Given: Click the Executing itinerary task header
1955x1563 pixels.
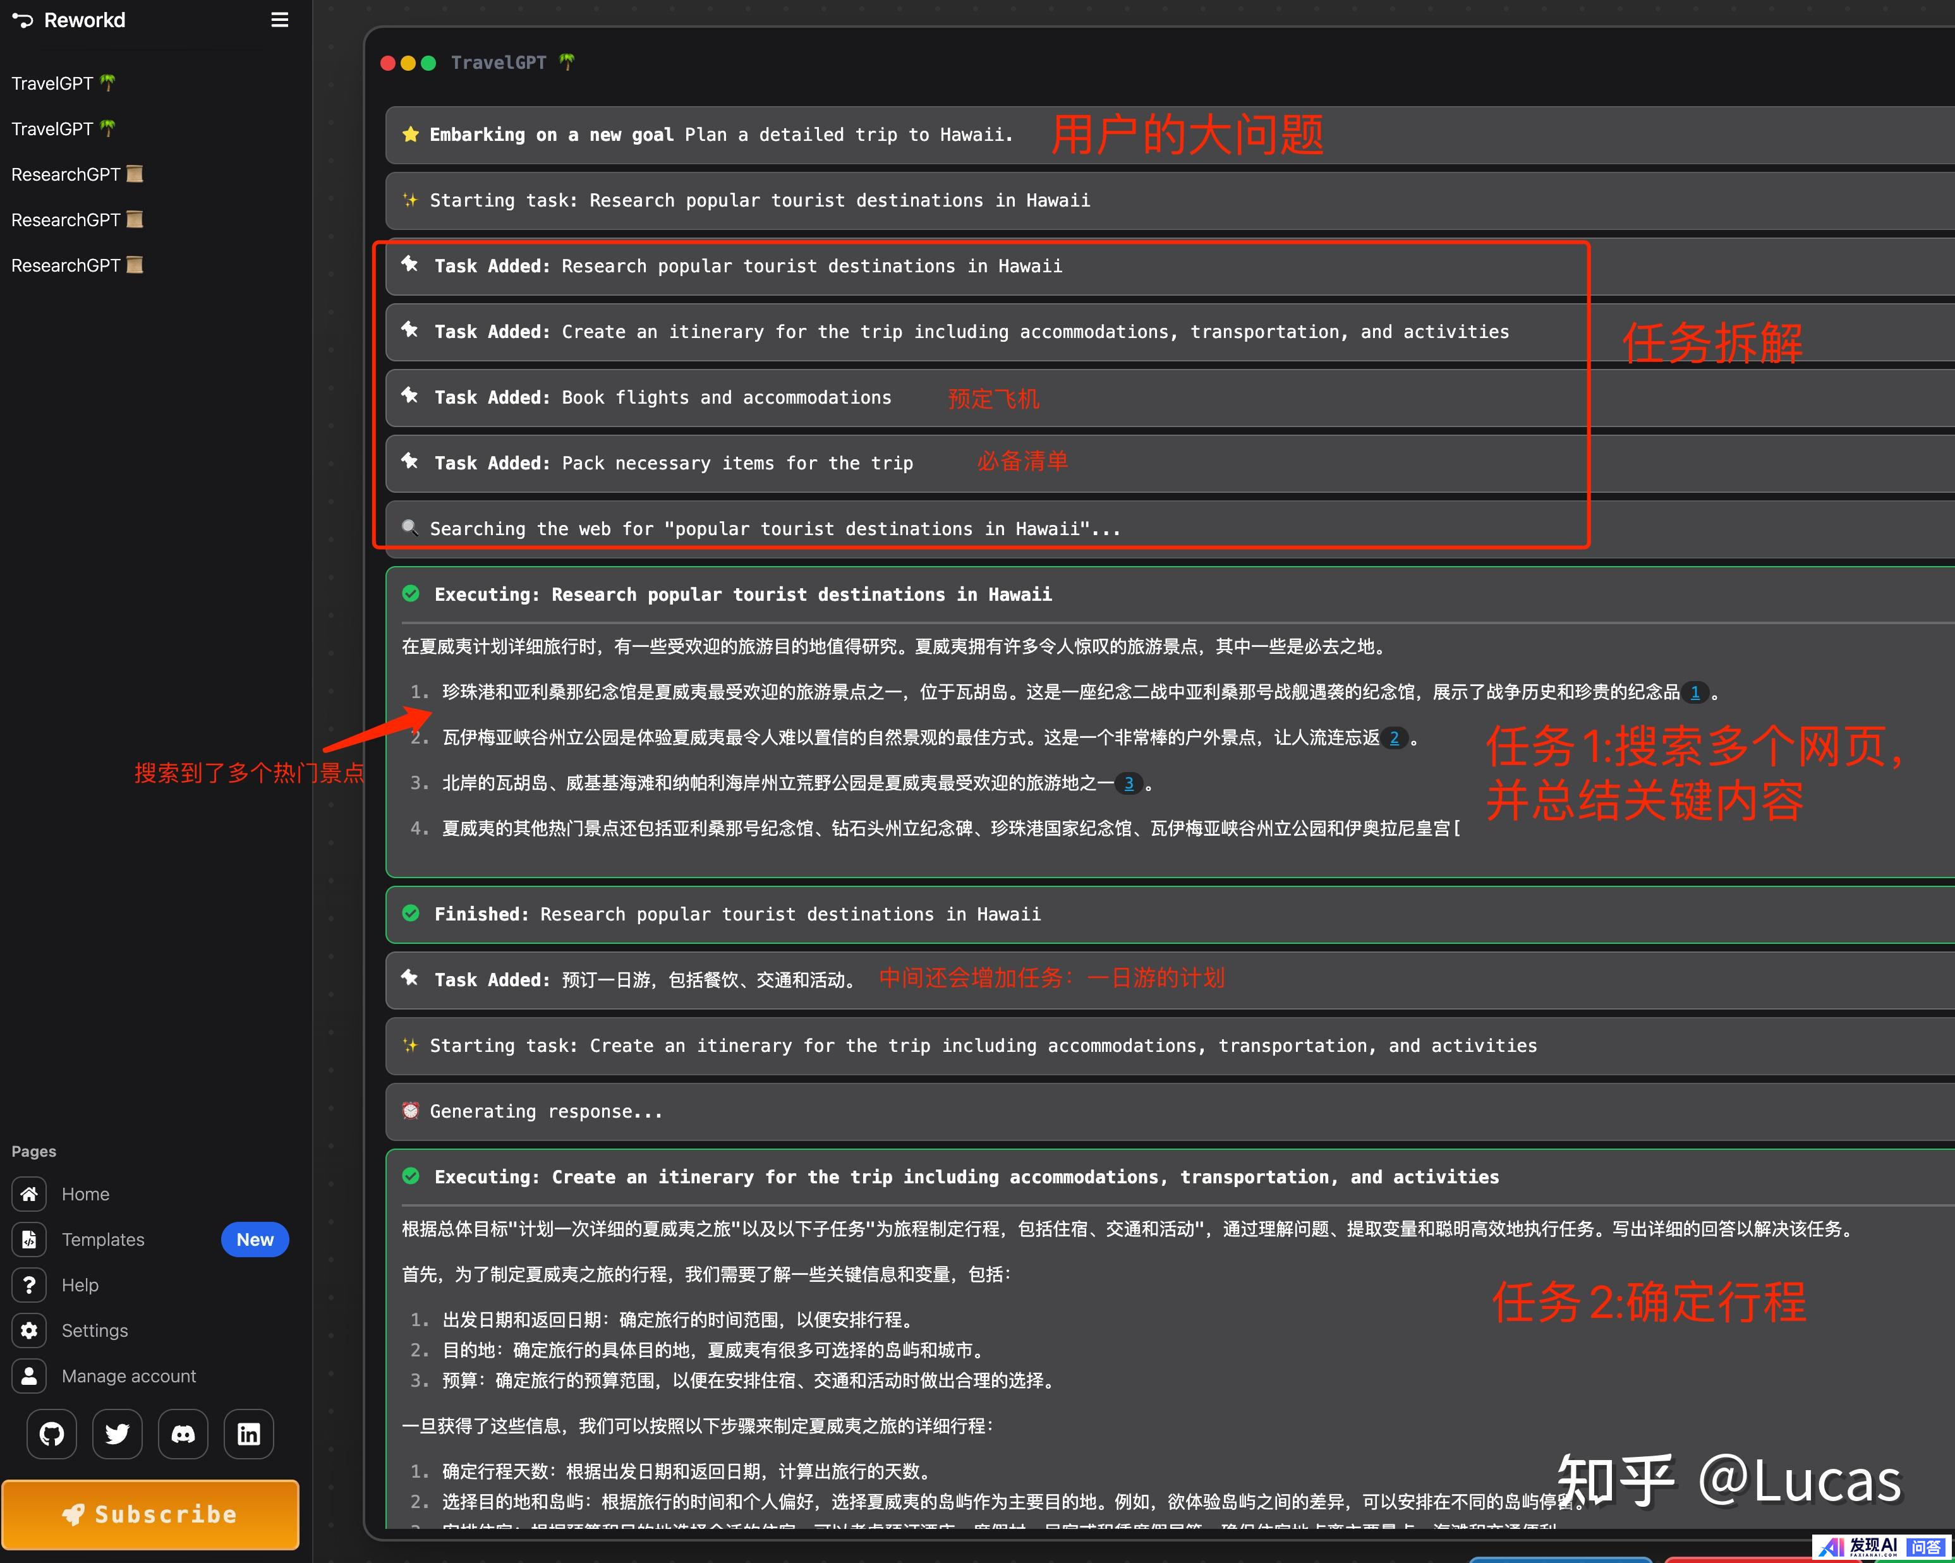Looking at the screenshot, I should click(x=965, y=1177).
